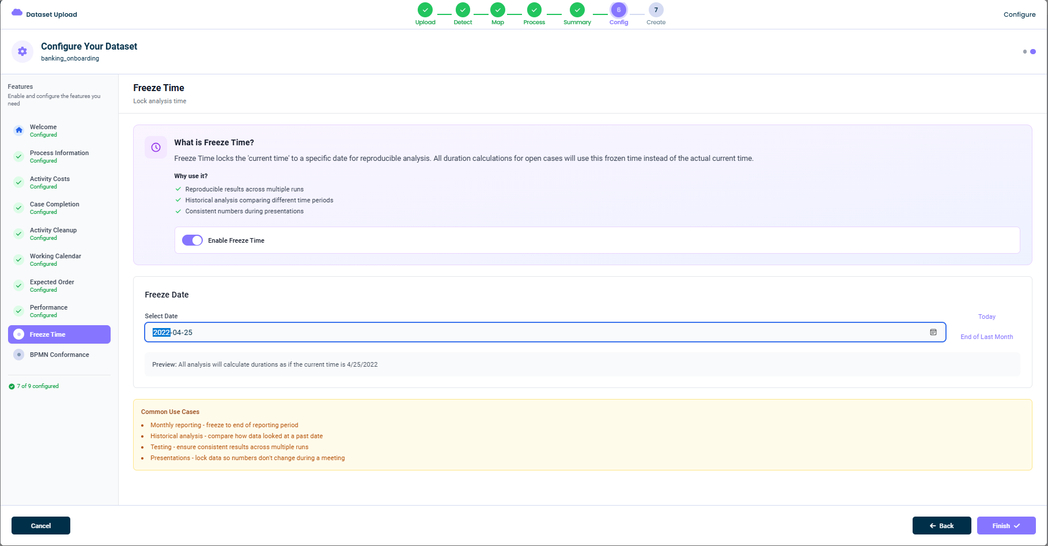Set the freeze date to Today
The height and width of the screenshot is (546, 1048).
[986, 317]
